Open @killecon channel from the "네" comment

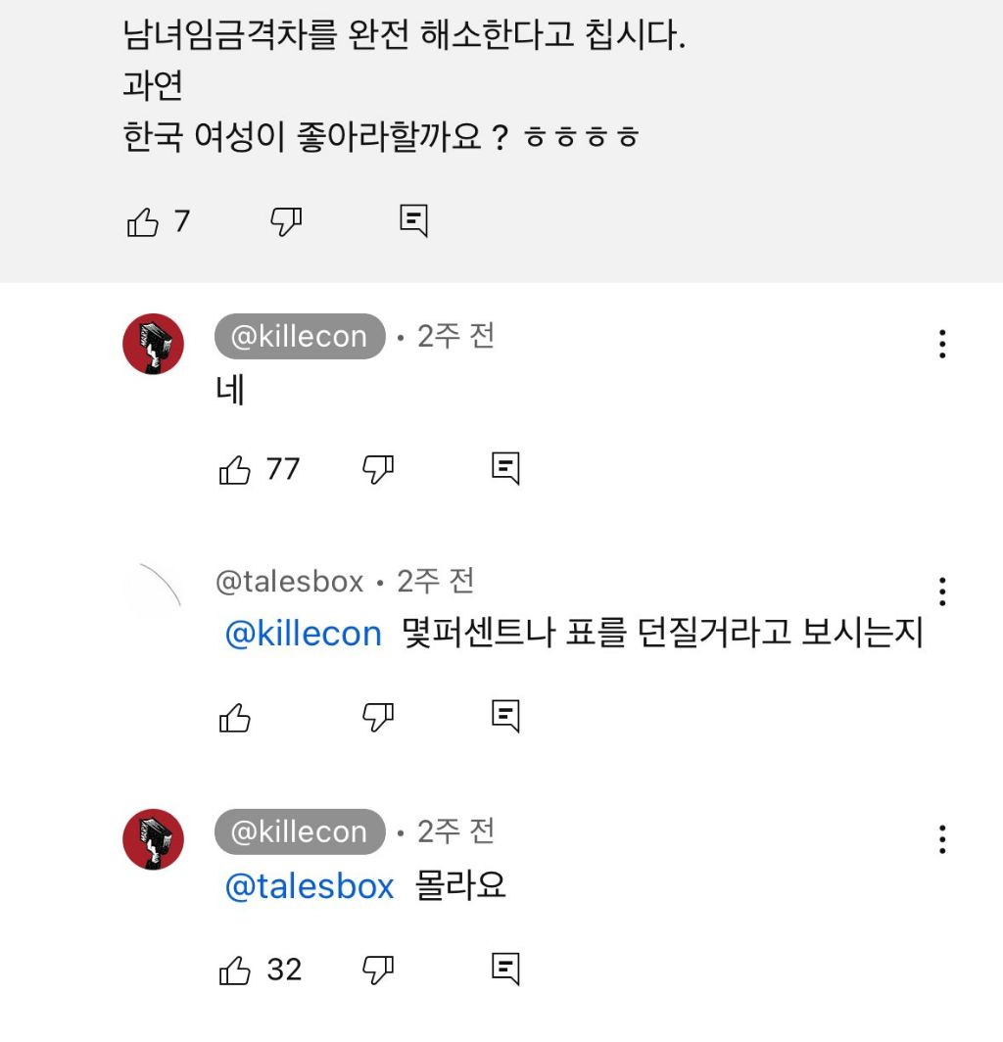tap(299, 337)
